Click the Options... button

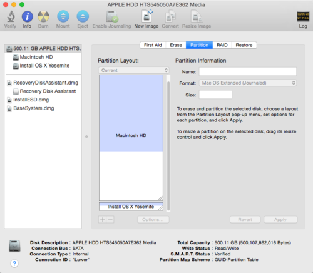point(153,220)
